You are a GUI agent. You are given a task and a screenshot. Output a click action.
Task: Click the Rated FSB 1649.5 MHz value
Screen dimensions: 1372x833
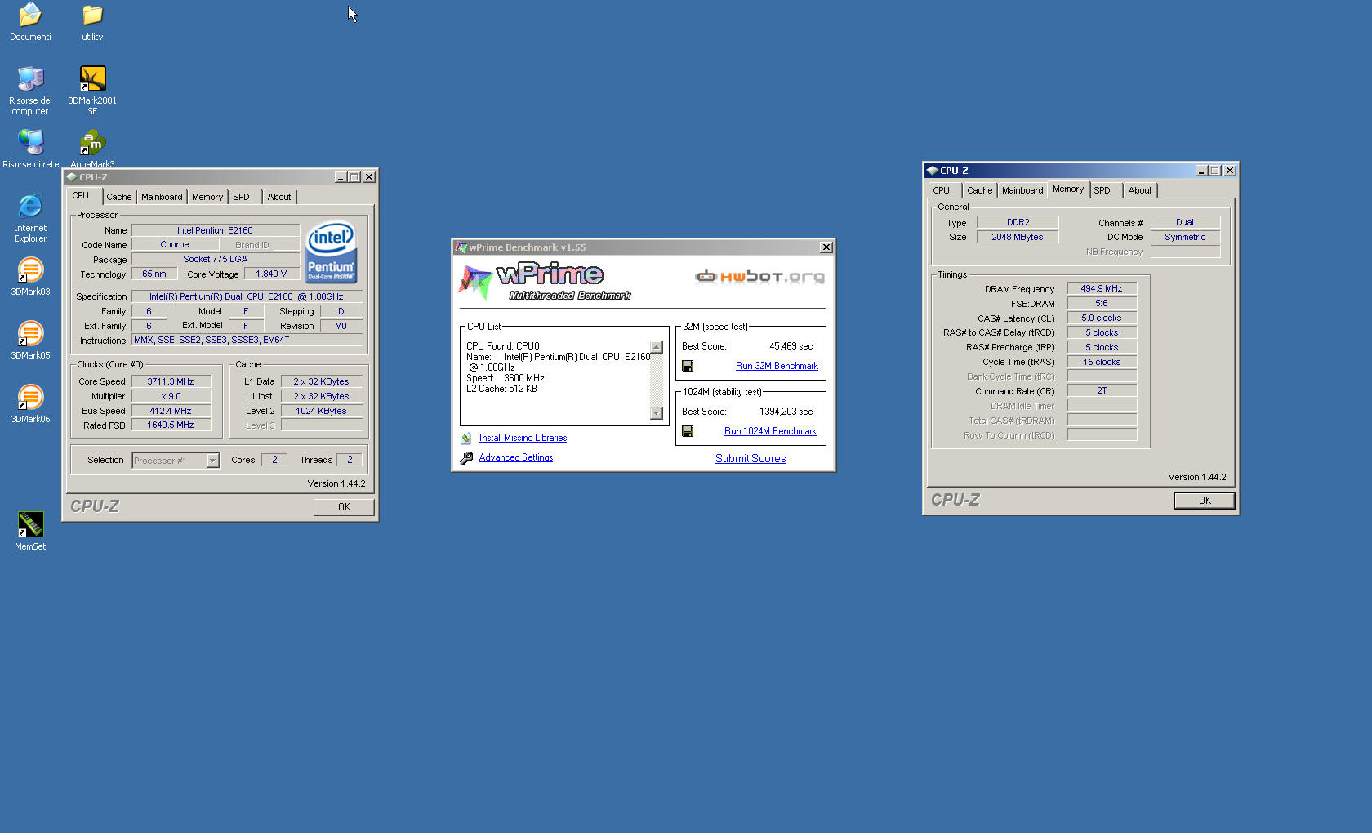tap(171, 425)
